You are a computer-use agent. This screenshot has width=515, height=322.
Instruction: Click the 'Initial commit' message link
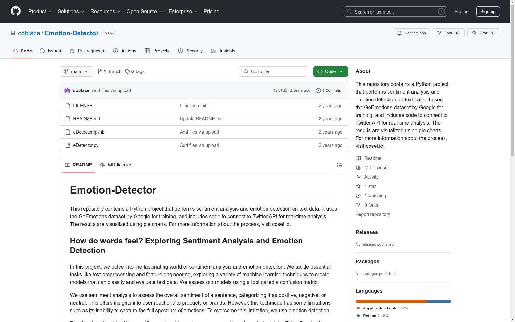click(193, 106)
